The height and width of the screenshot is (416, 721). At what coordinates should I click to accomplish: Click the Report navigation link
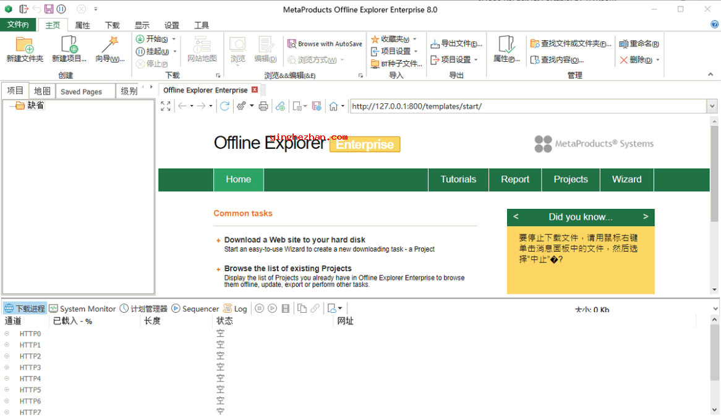[515, 179]
